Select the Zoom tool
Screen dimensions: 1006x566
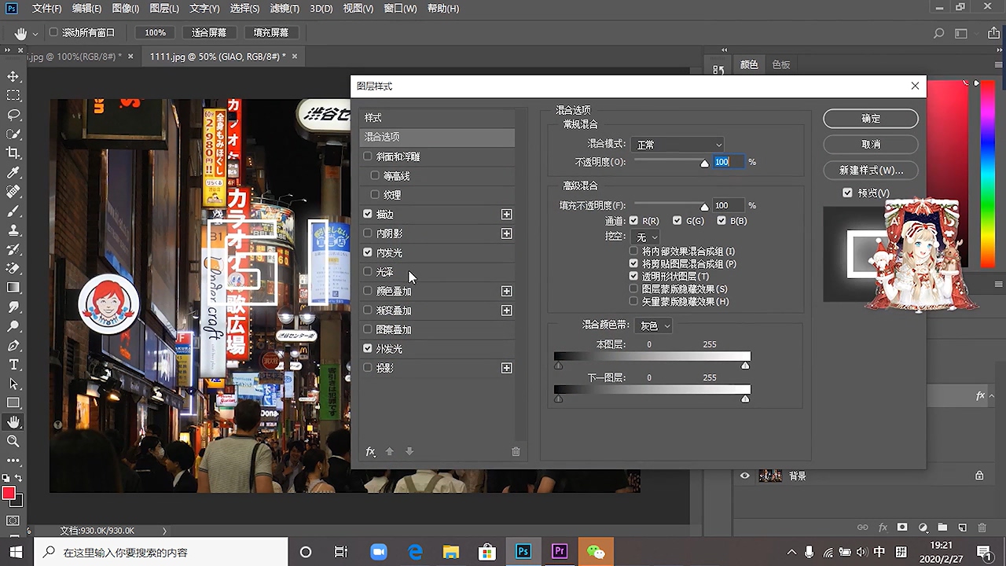click(13, 442)
